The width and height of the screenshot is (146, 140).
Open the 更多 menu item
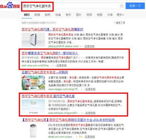click(x=120, y=15)
